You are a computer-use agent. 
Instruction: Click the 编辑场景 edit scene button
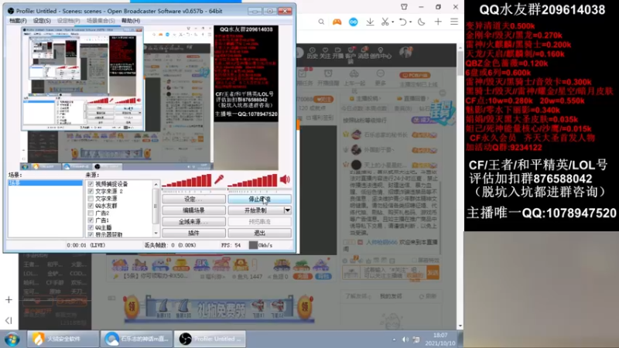click(193, 210)
